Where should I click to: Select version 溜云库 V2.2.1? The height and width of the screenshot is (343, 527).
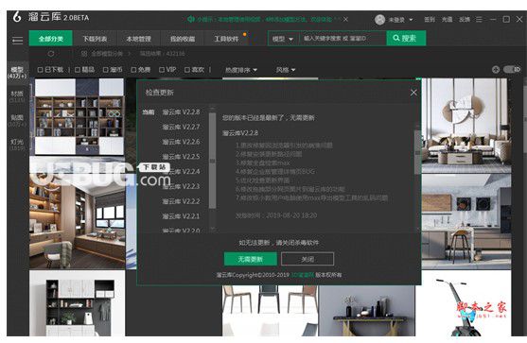tap(181, 216)
